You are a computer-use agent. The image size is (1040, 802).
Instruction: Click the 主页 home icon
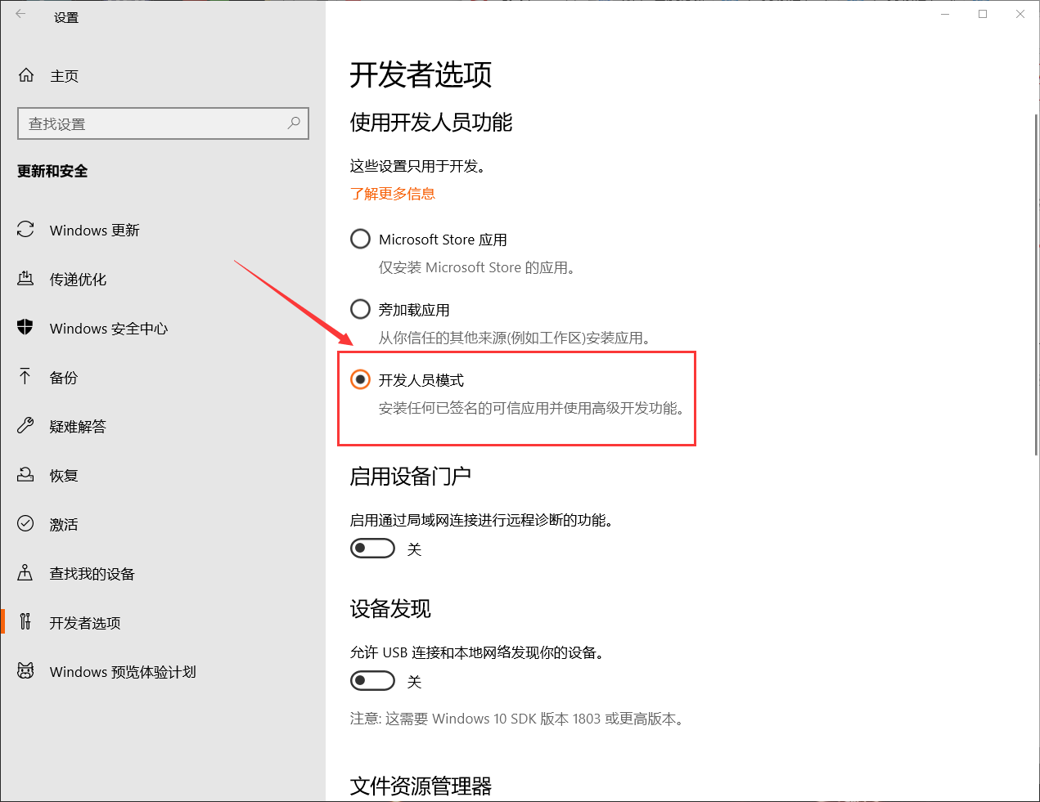coord(25,74)
